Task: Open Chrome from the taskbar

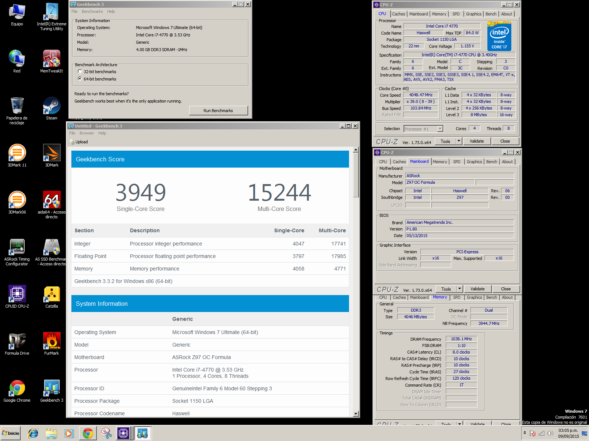Action: tap(88, 433)
